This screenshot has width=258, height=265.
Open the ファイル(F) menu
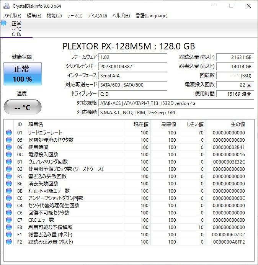(x=12, y=16)
